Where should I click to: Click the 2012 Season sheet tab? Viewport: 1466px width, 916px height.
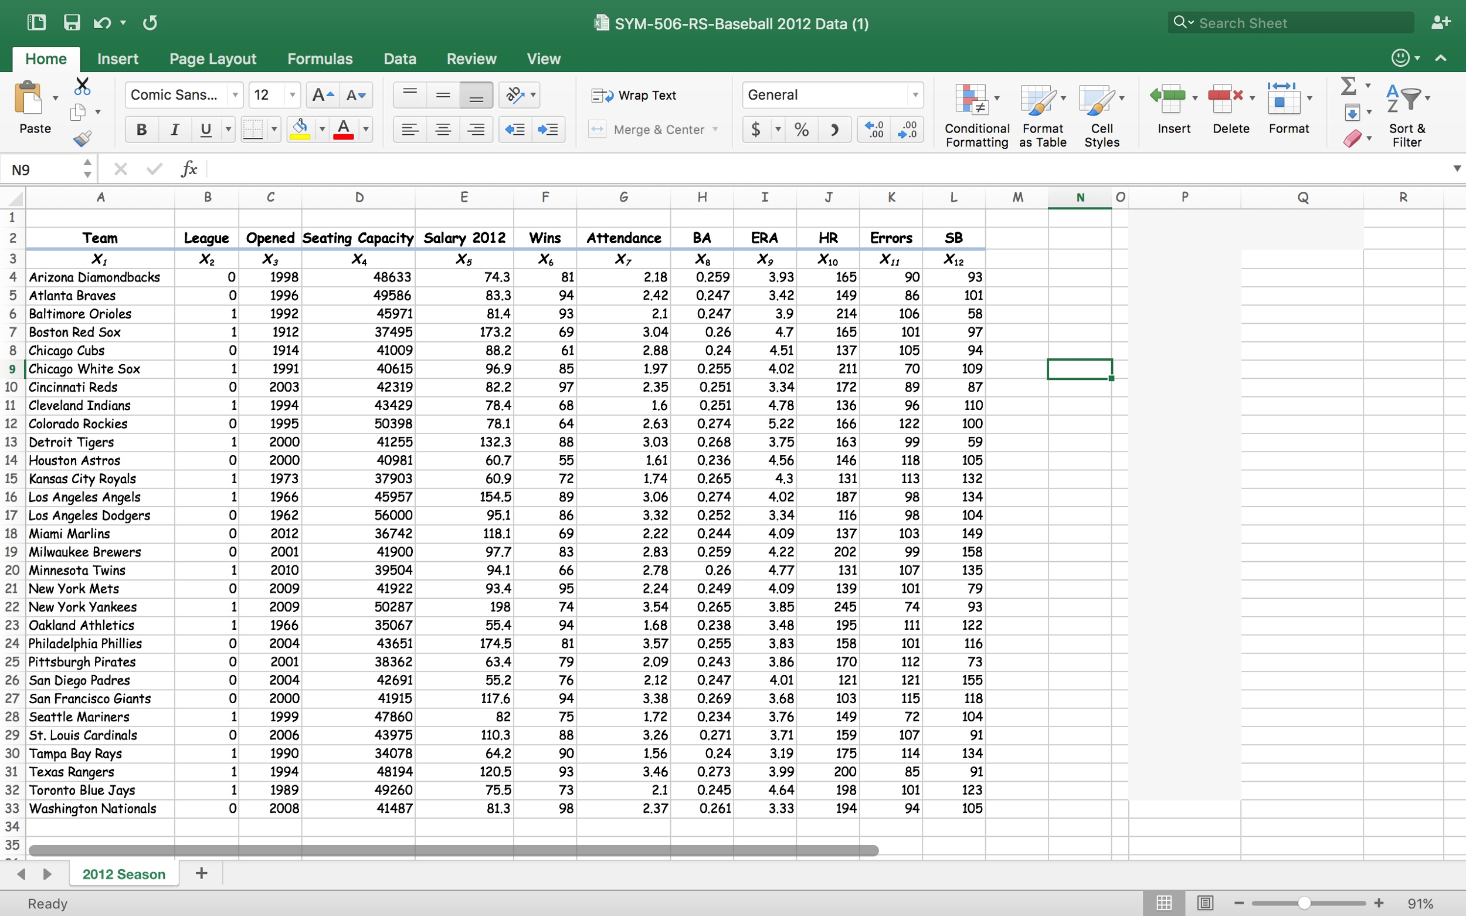point(124,874)
